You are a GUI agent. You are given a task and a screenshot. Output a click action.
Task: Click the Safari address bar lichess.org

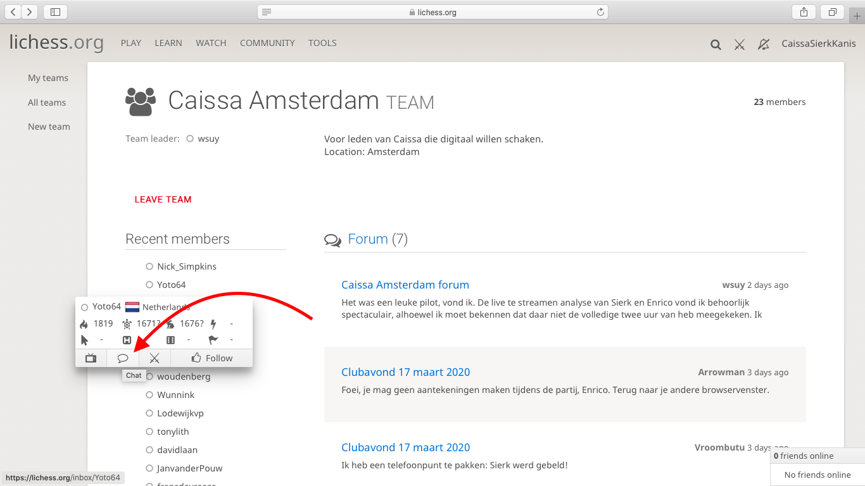pos(432,12)
